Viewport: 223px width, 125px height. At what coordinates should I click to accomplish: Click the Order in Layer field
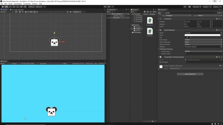pos(203,54)
